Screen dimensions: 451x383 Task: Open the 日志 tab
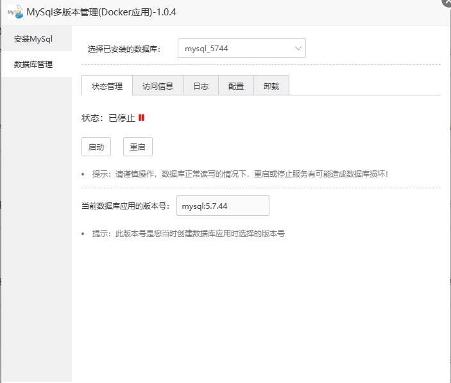pos(201,85)
